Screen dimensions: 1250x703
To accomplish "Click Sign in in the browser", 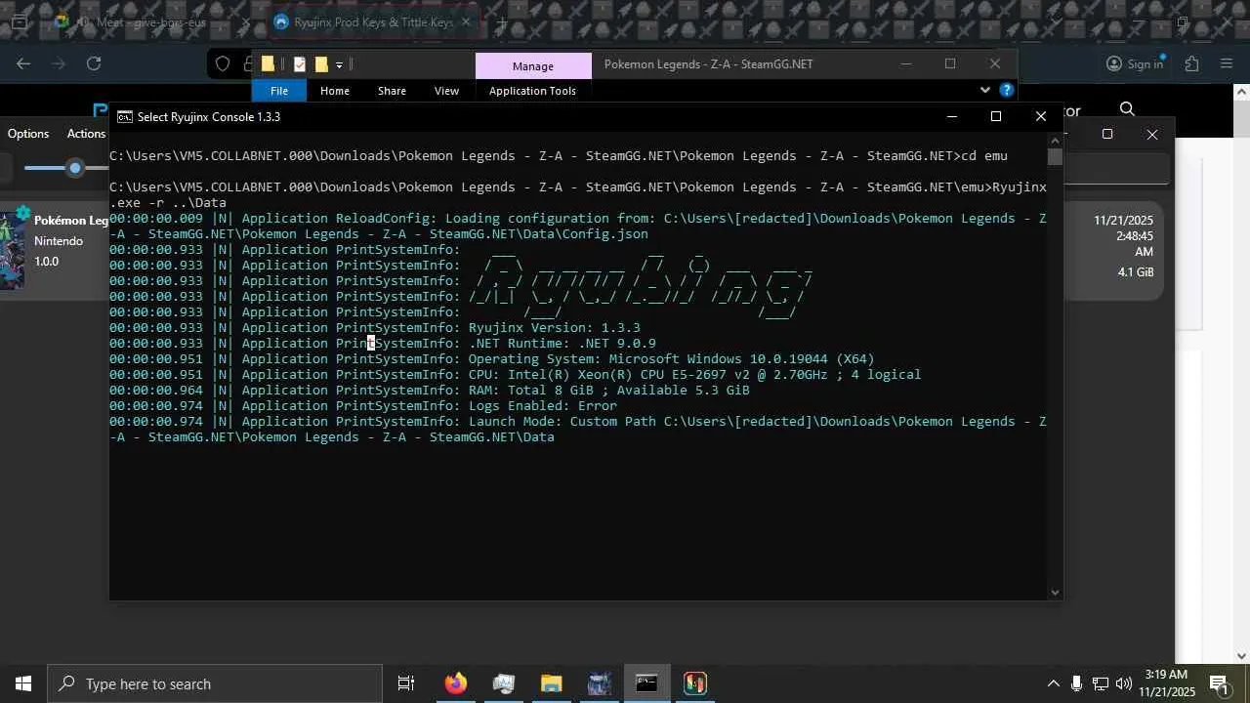I will [1135, 63].
